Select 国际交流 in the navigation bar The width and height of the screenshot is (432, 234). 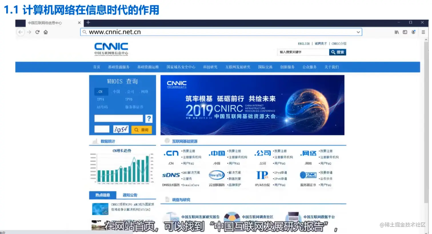coord(265,67)
